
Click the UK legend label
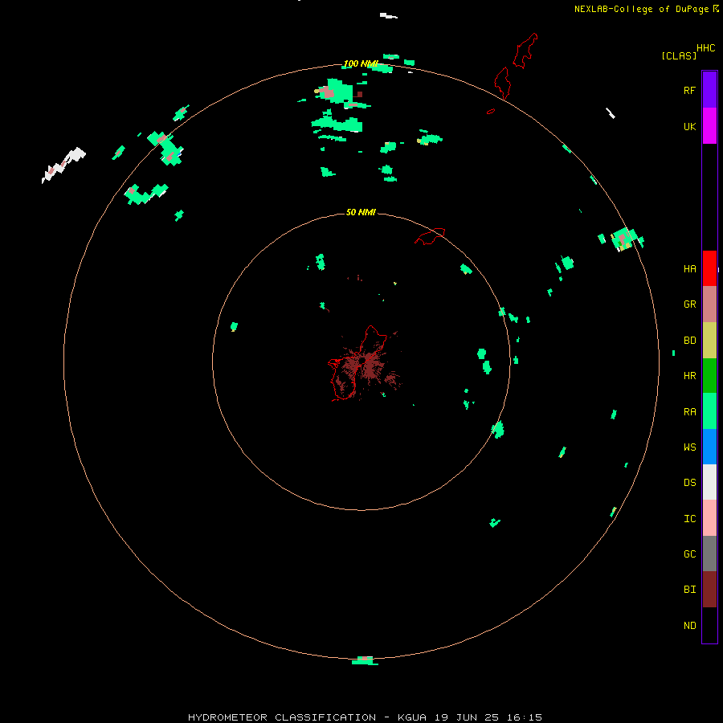(689, 126)
